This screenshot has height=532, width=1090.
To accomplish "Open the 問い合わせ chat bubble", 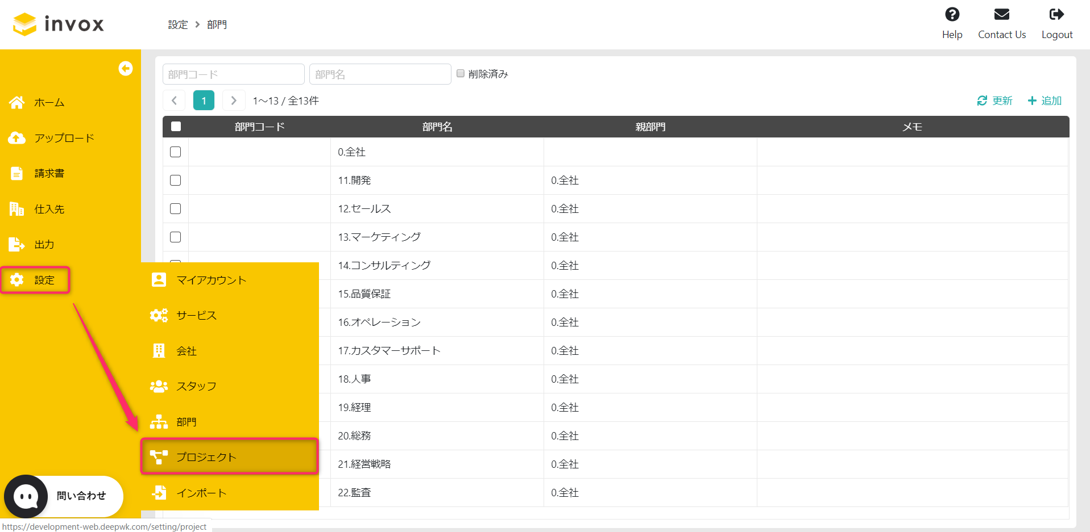I will [x=25, y=496].
